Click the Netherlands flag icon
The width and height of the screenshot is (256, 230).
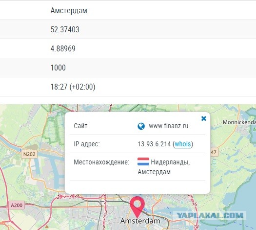pos(143,161)
